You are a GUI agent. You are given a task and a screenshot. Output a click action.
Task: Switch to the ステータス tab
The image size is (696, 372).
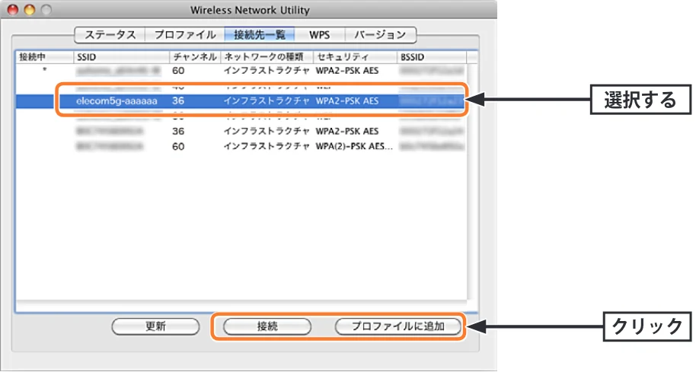(x=110, y=34)
